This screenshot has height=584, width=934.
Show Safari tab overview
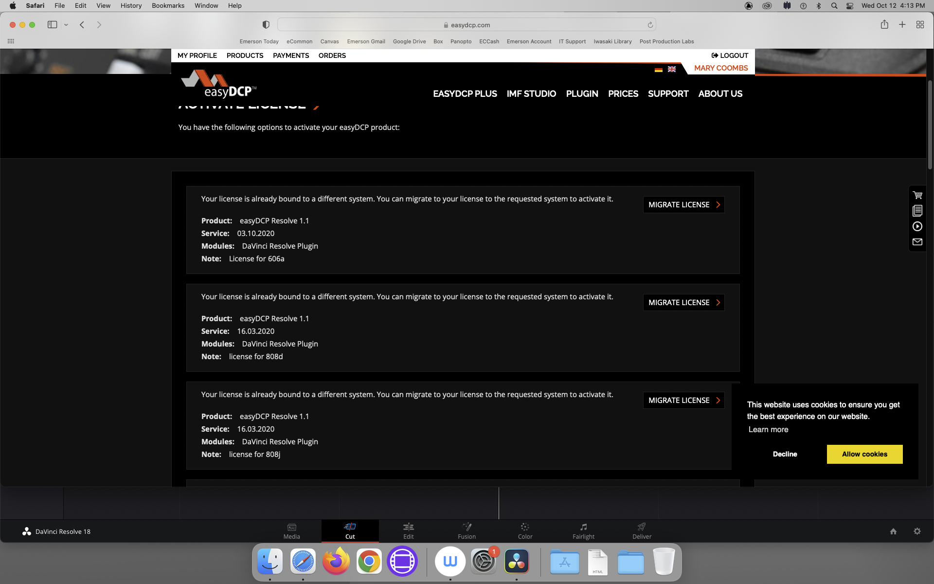[x=920, y=25]
